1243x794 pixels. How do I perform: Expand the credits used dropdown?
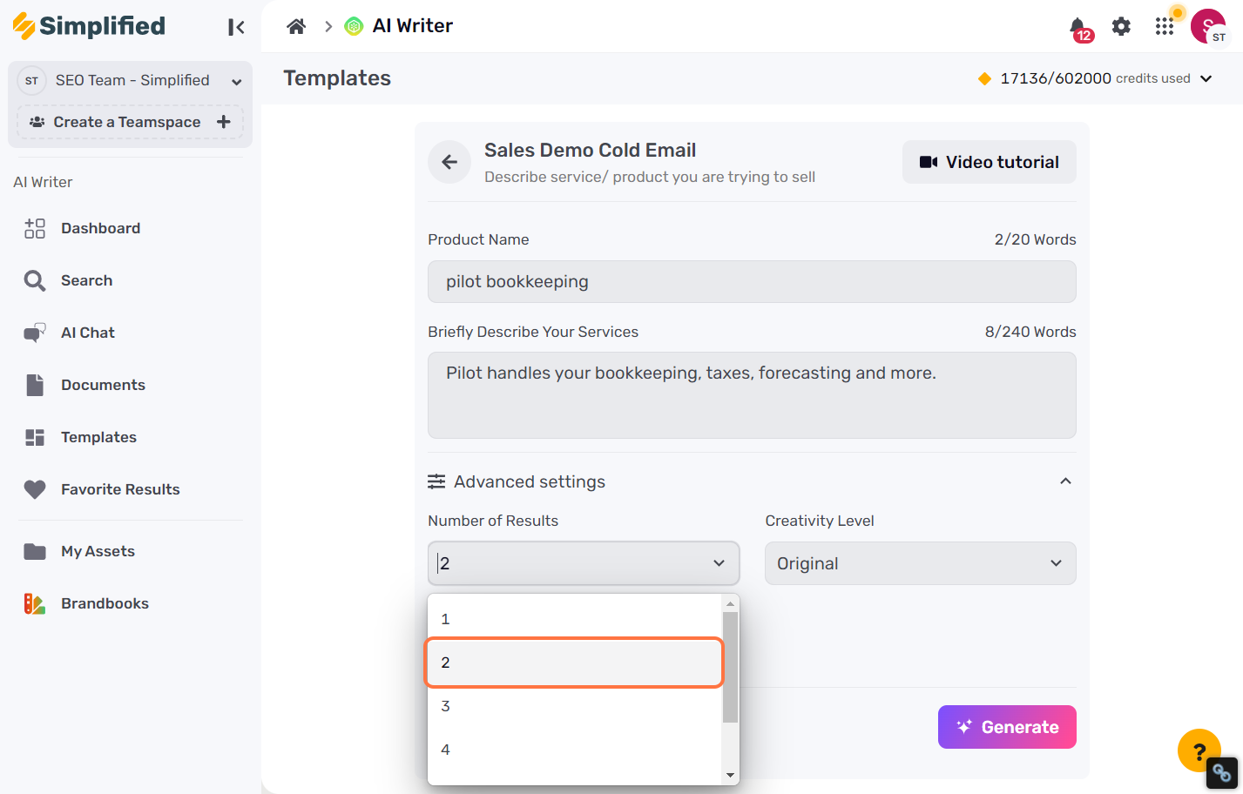(x=1206, y=78)
